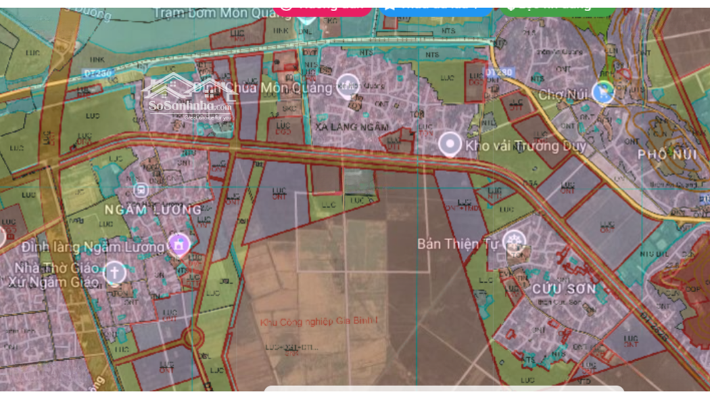
Task: Select the Kho vải Trường Duy location pin
Action: (x=450, y=144)
